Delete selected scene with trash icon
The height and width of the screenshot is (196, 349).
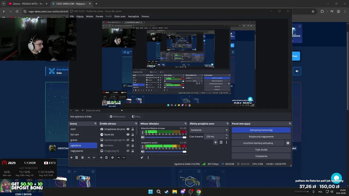pyautogui.click(x=77, y=158)
